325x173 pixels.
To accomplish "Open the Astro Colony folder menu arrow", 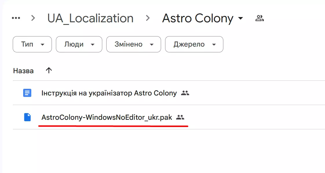I will pos(240,19).
